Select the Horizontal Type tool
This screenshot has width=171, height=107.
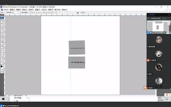[x=2, y=50]
